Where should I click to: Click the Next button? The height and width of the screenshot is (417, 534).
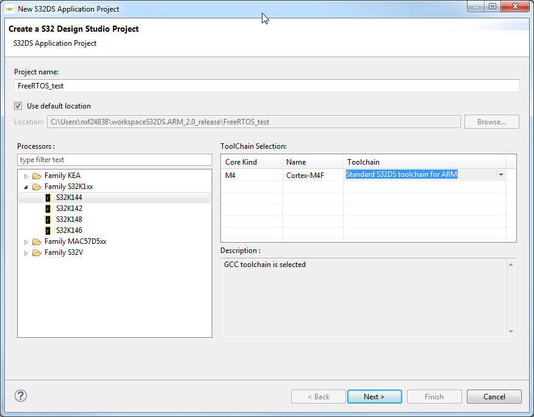[x=374, y=397]
